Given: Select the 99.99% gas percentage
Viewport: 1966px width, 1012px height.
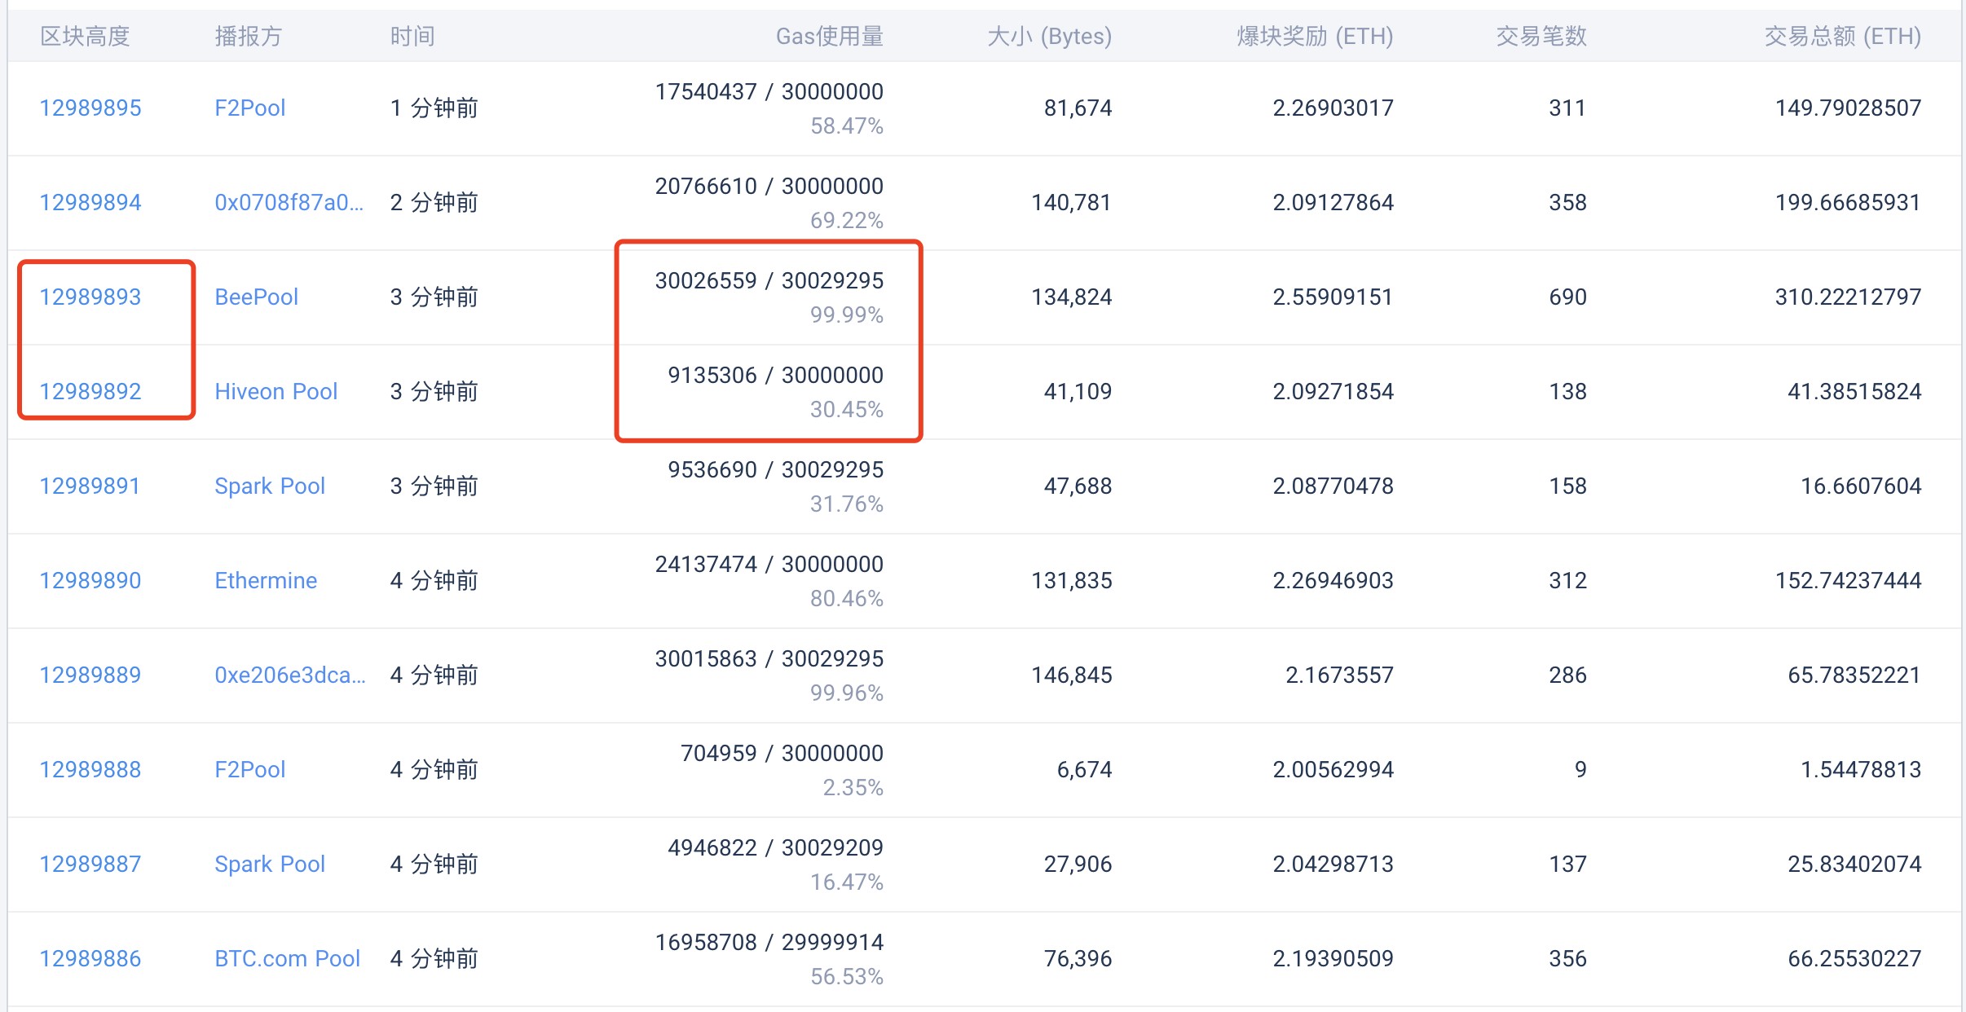Looking at the screenshot, I should pos(847,315).
